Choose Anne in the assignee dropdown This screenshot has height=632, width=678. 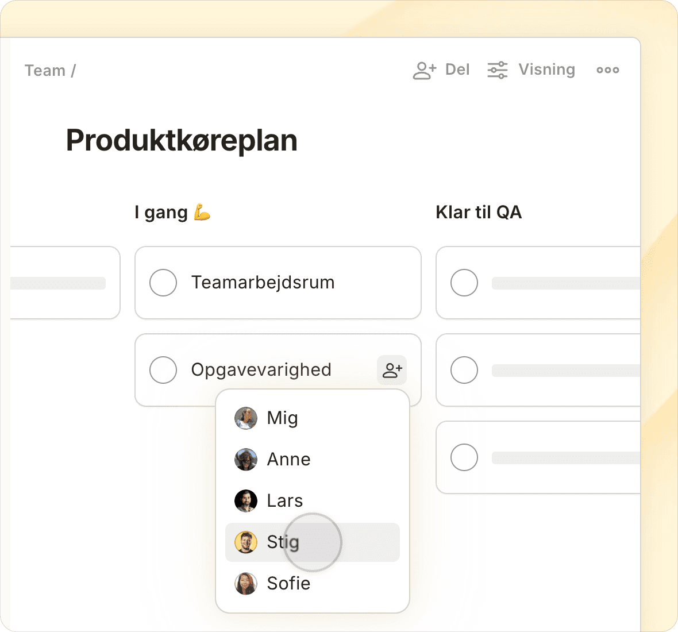(288, 459)
